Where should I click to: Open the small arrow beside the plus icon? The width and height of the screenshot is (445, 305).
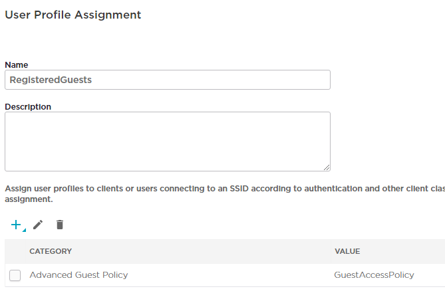pos(25,230)
